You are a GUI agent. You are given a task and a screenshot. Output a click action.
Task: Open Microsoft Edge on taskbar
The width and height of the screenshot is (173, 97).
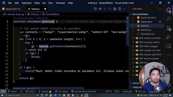[x=46, y=95]
